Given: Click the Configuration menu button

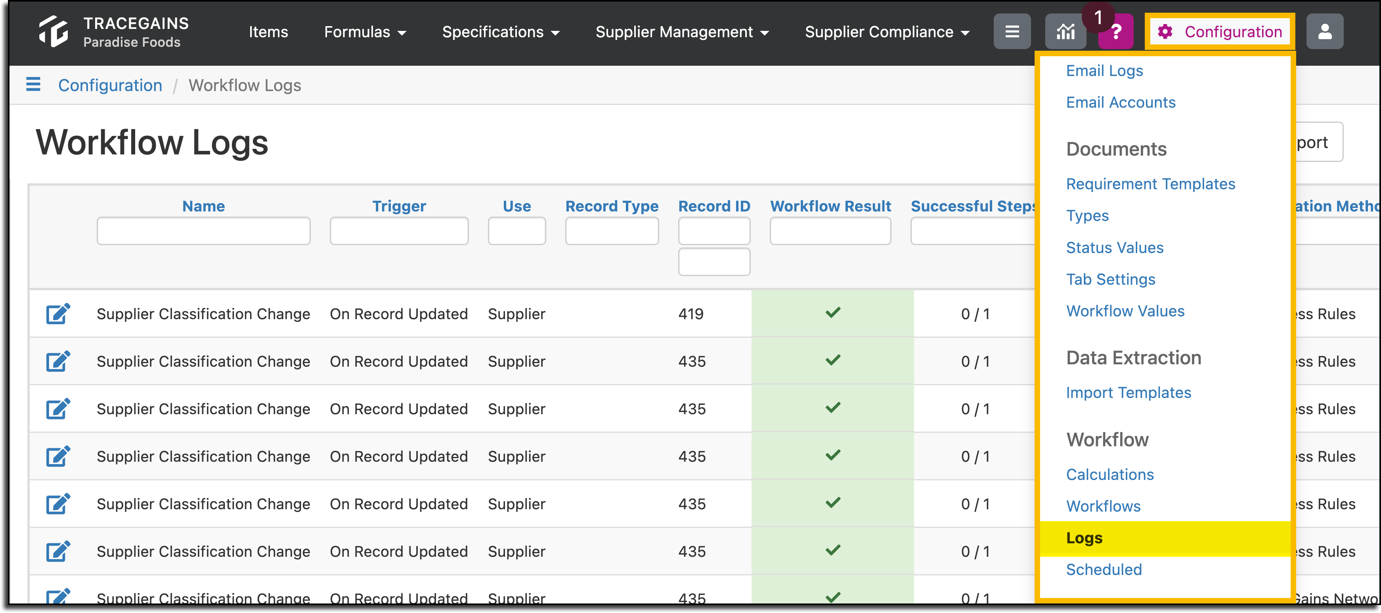Looking at the screenshot, I should 1220,32.
